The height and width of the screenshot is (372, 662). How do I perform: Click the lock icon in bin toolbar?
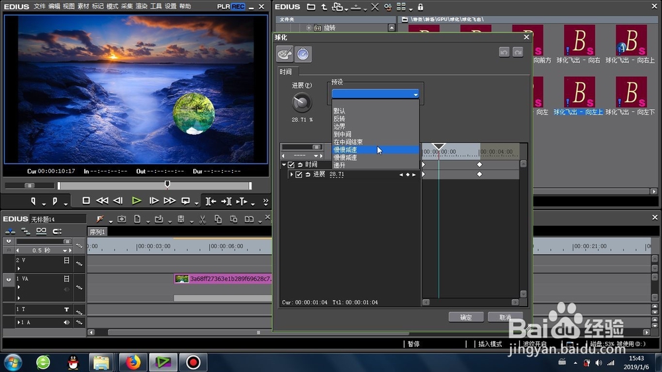(420, 7)
